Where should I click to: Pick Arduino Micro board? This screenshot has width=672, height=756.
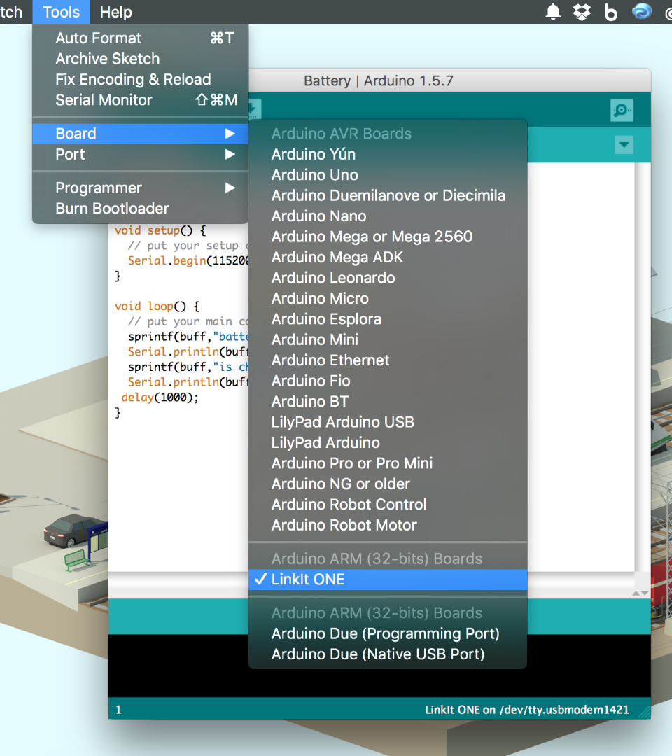tap(388, 299)
